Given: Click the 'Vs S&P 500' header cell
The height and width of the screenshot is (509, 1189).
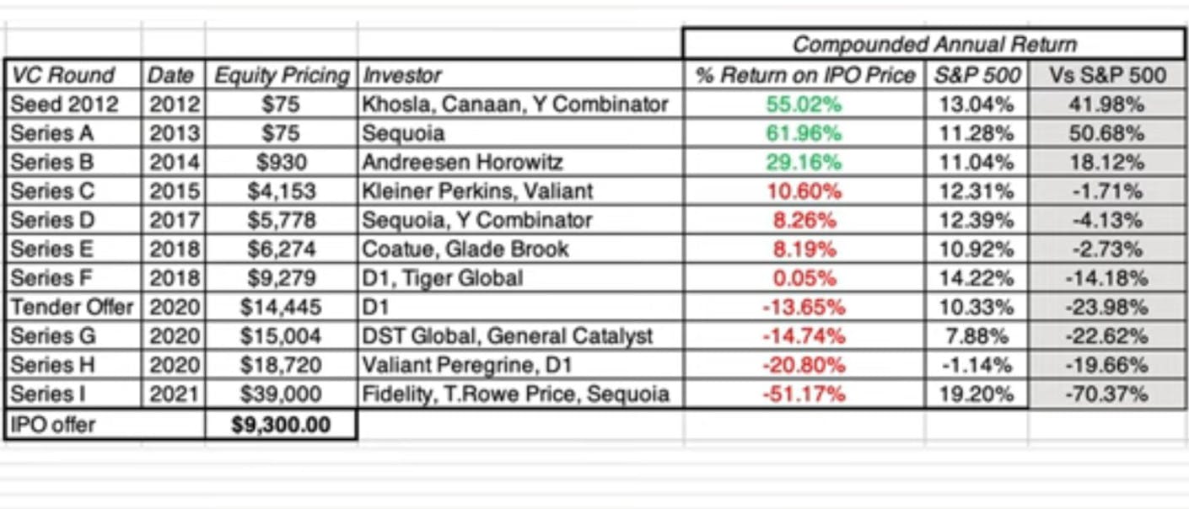Looking at the screenshot, I should pyautogui.click(x=1106, y=75).
